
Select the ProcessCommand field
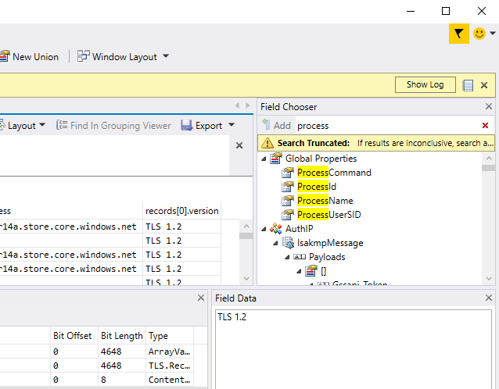334,173
